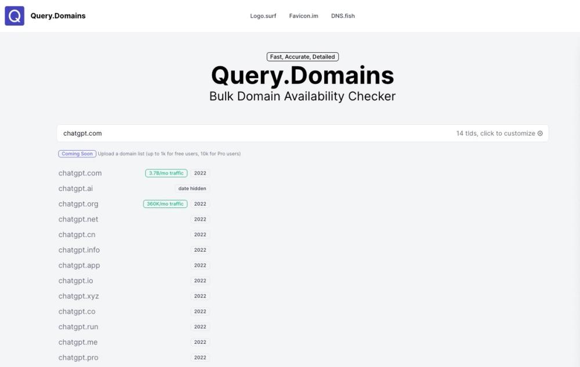Select the chatgpt.net result
The height and width of the screenshot is (367, 580).
point(78,219)
